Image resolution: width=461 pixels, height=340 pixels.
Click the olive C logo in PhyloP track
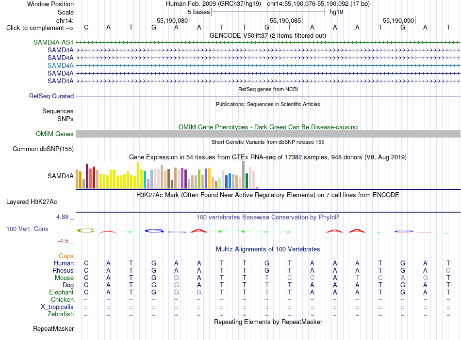click(86, 231)
